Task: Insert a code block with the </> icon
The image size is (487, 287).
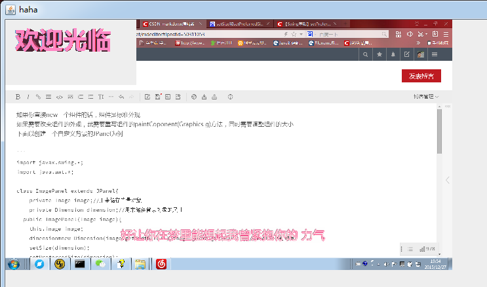Action: [60, 97]
